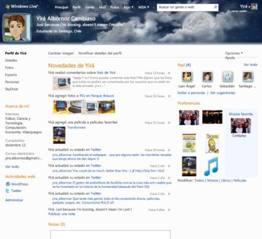
Task: Click Ver todo in the Red section
Action: (x=250, y=65)
